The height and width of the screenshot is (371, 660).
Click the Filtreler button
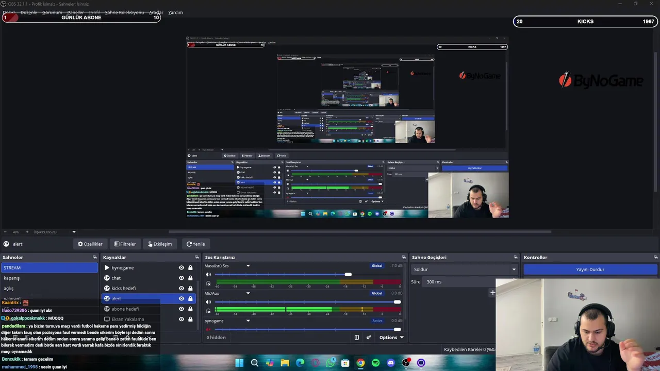tap(125, 244)
